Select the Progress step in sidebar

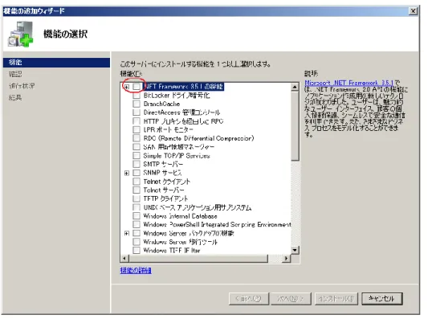pyautogui.click(x=22, y=86)
